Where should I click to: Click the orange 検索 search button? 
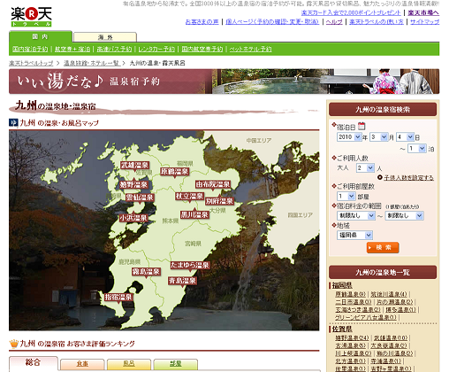coord(383,247)
